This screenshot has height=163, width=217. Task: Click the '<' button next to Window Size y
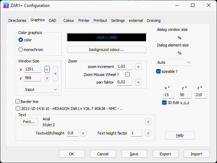pos(47,78)
